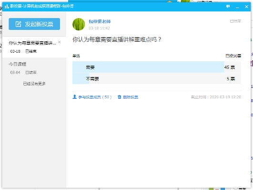This screenshot has width=253, height=190.
Task: Click the 03-04 date under 今日课程
Action: tap(15, 72)
